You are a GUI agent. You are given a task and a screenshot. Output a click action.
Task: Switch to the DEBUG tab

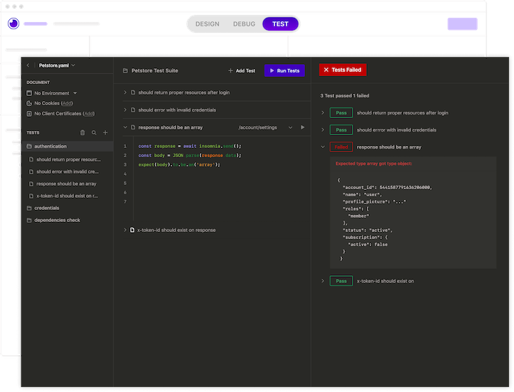(244, 24)
